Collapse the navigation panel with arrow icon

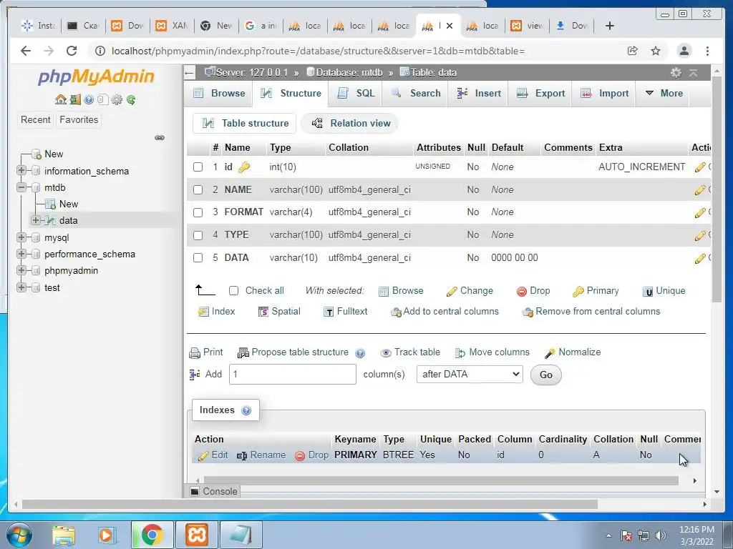pyautogui.click(x=189, y=72)
